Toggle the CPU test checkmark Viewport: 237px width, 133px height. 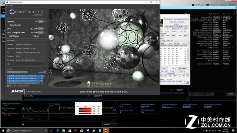[x=45, y=28]
